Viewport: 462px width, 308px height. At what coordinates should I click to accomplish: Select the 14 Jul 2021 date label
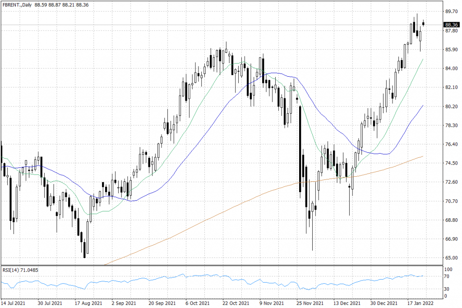[13, 303]
